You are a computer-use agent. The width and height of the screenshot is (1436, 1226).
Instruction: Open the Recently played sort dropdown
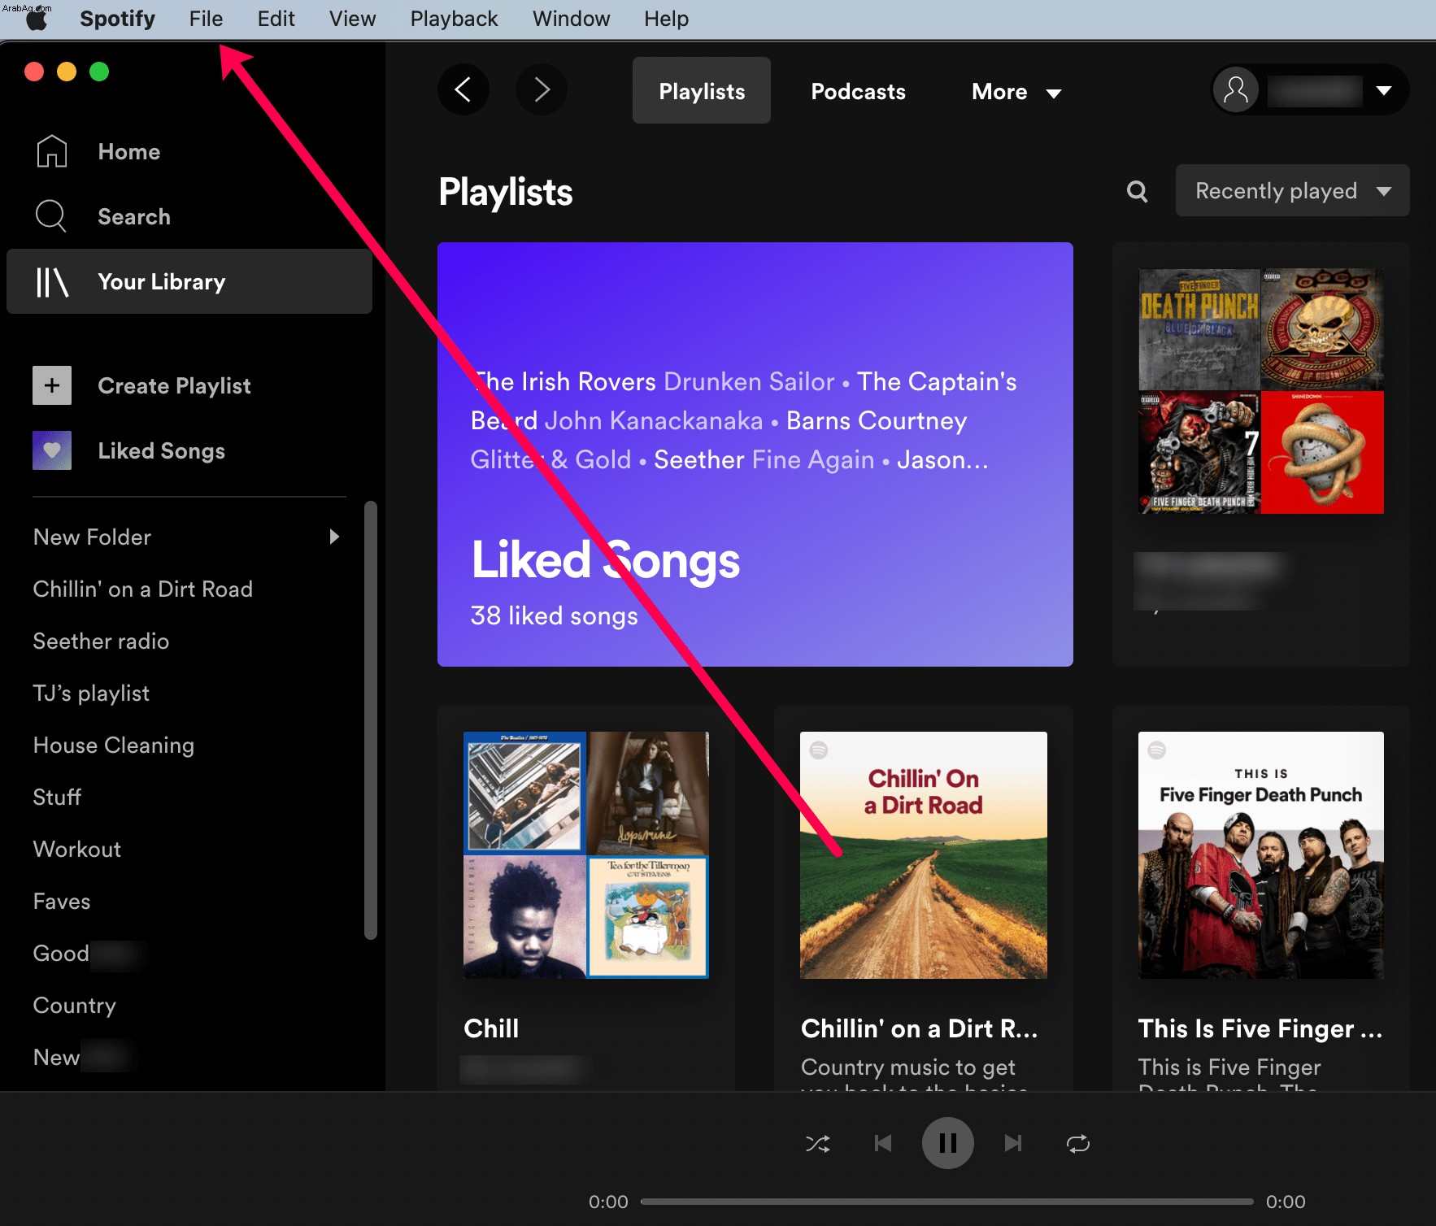[x=1292, y=190]
